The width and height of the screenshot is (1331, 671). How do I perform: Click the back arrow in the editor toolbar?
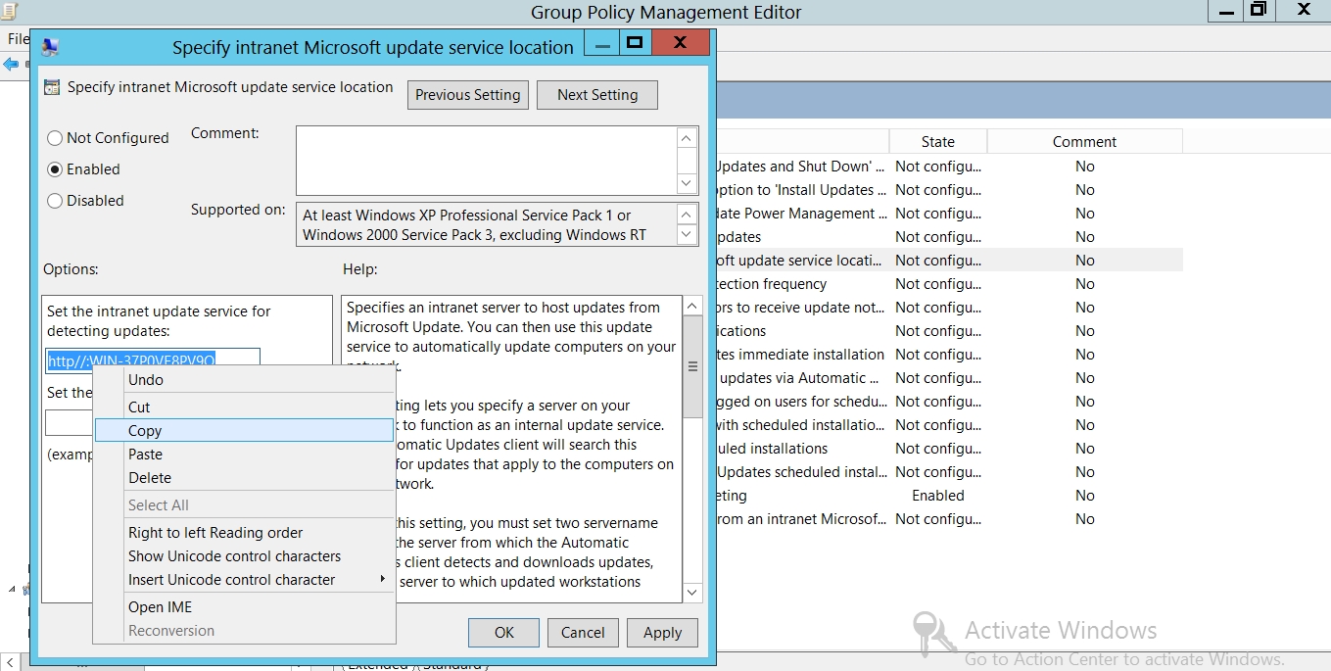click(x=11, y=65)
